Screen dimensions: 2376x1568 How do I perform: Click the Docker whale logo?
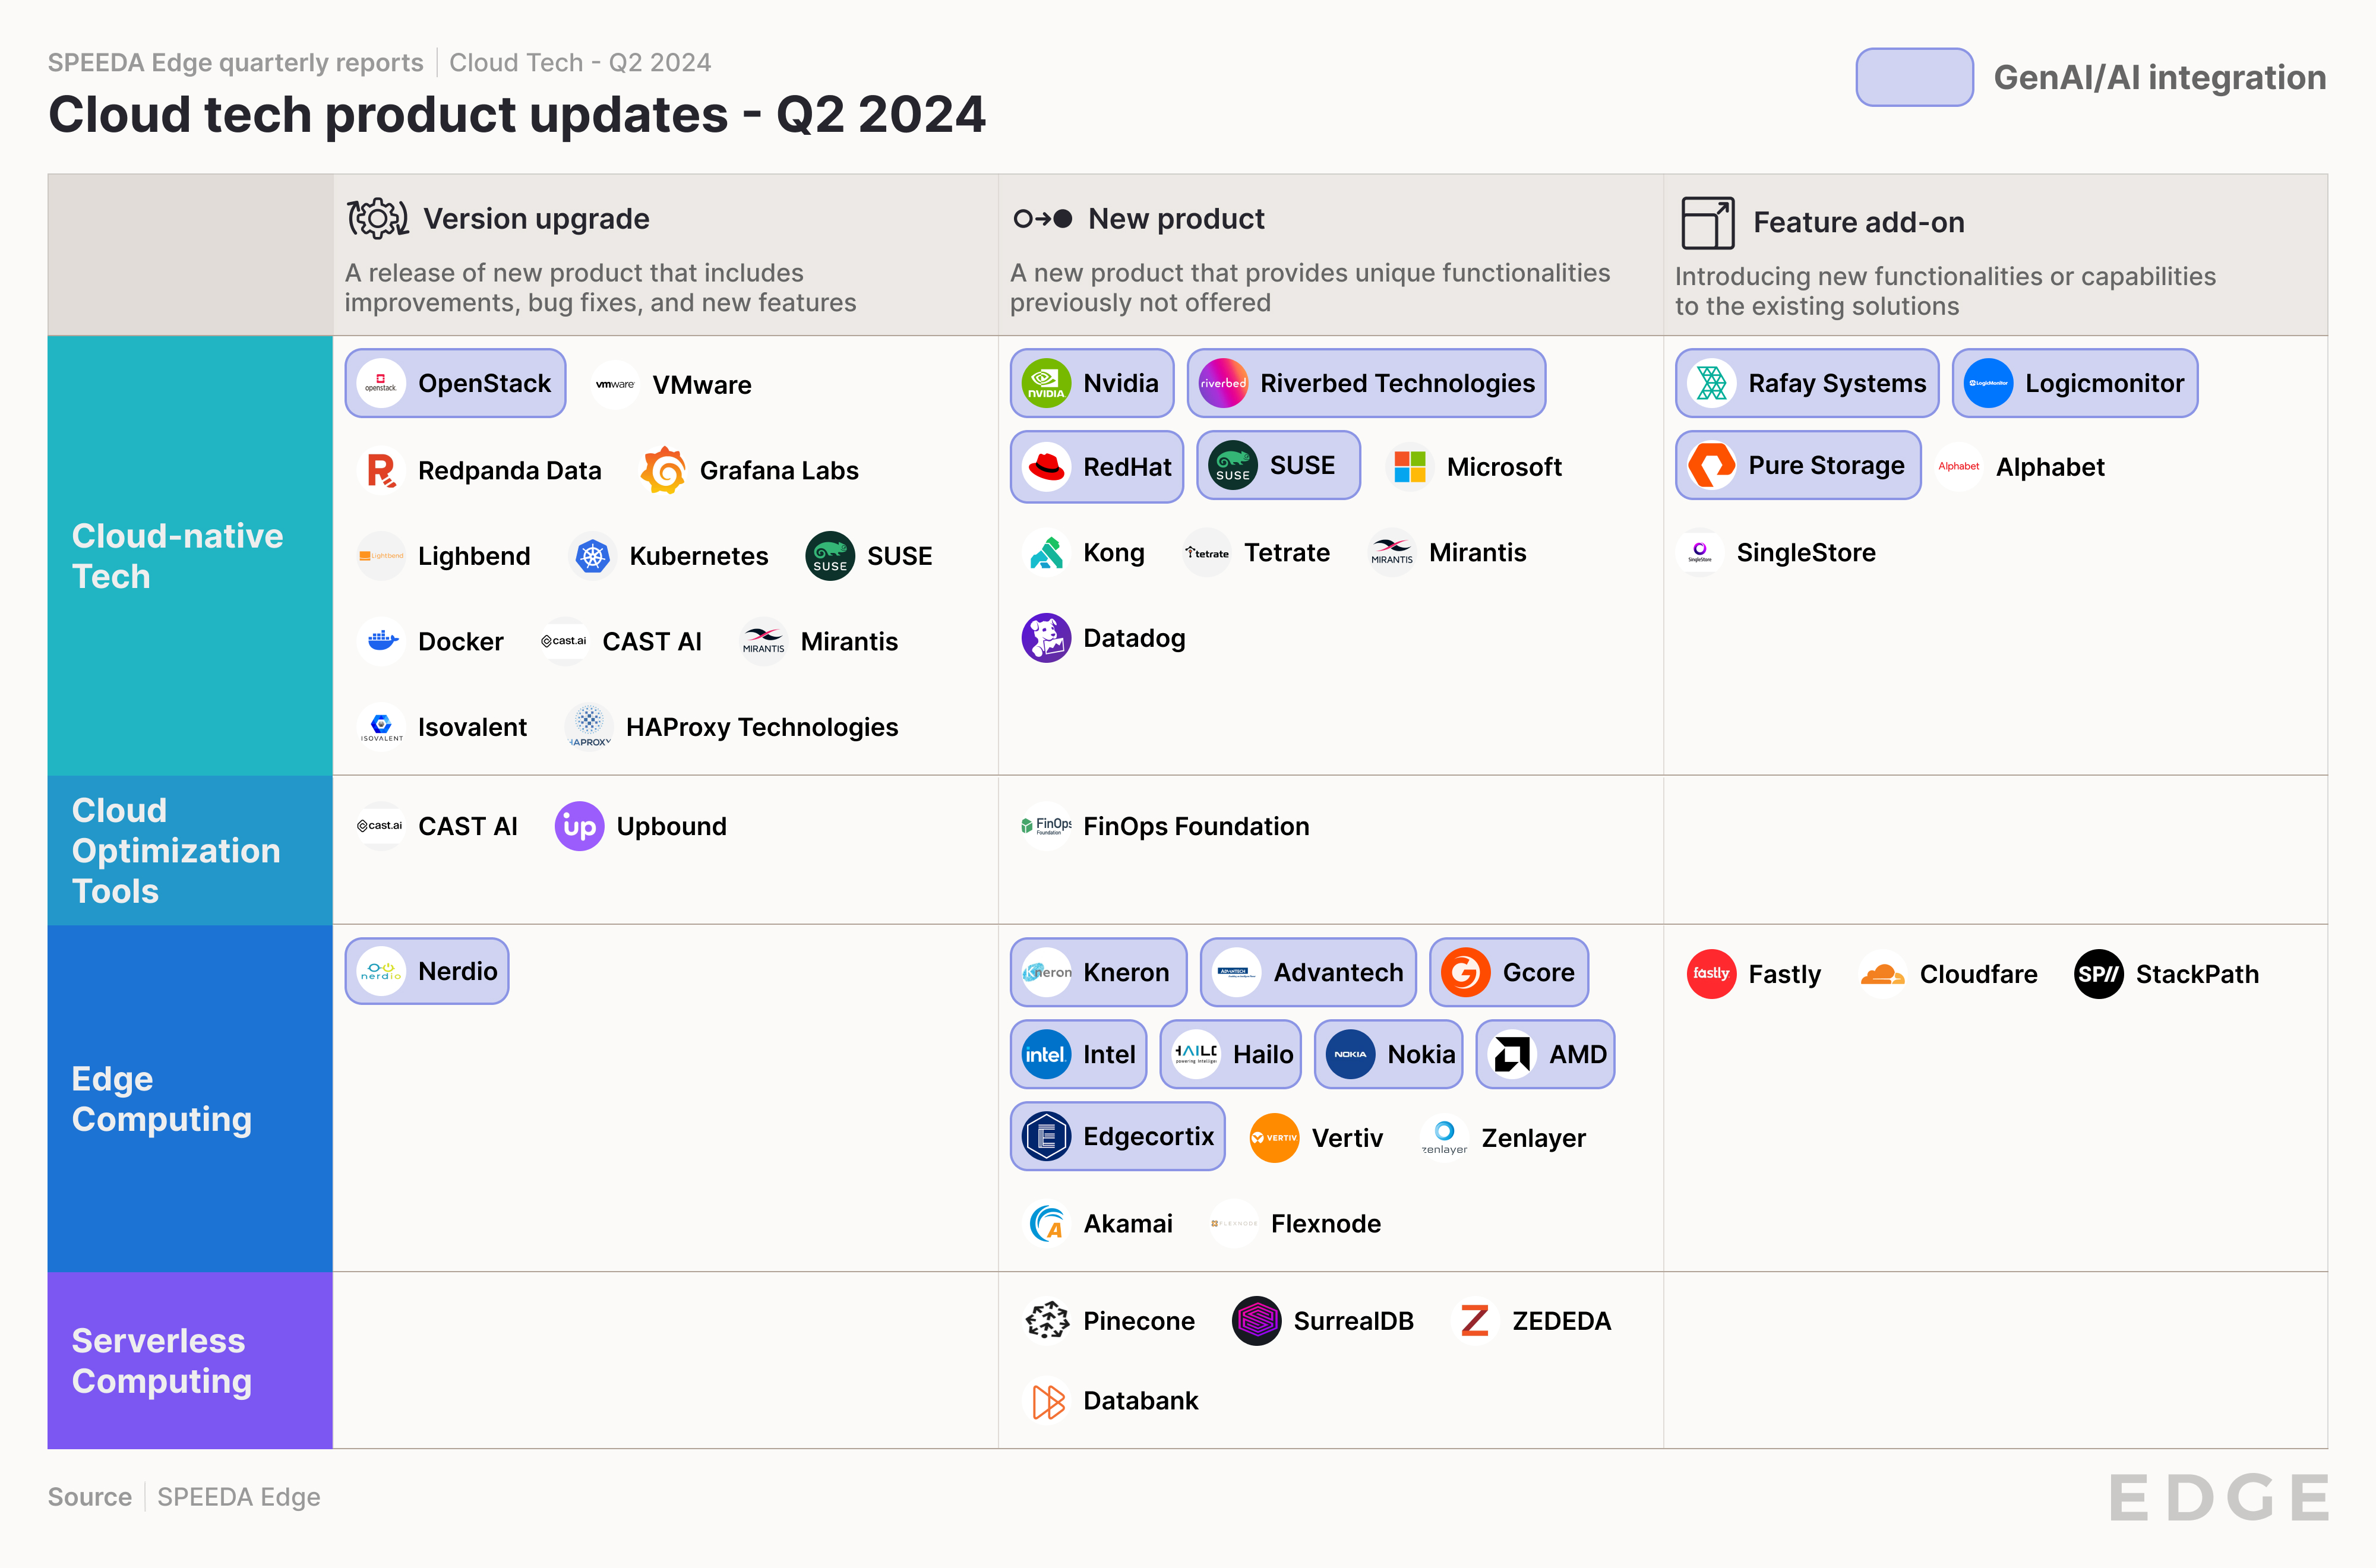click(381, 641)
